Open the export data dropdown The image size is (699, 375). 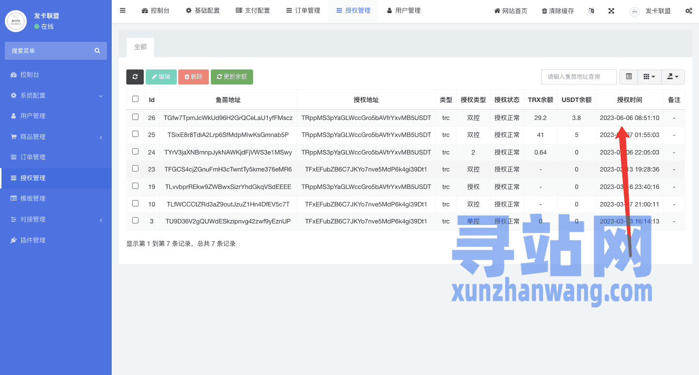[x=673, y=77]
